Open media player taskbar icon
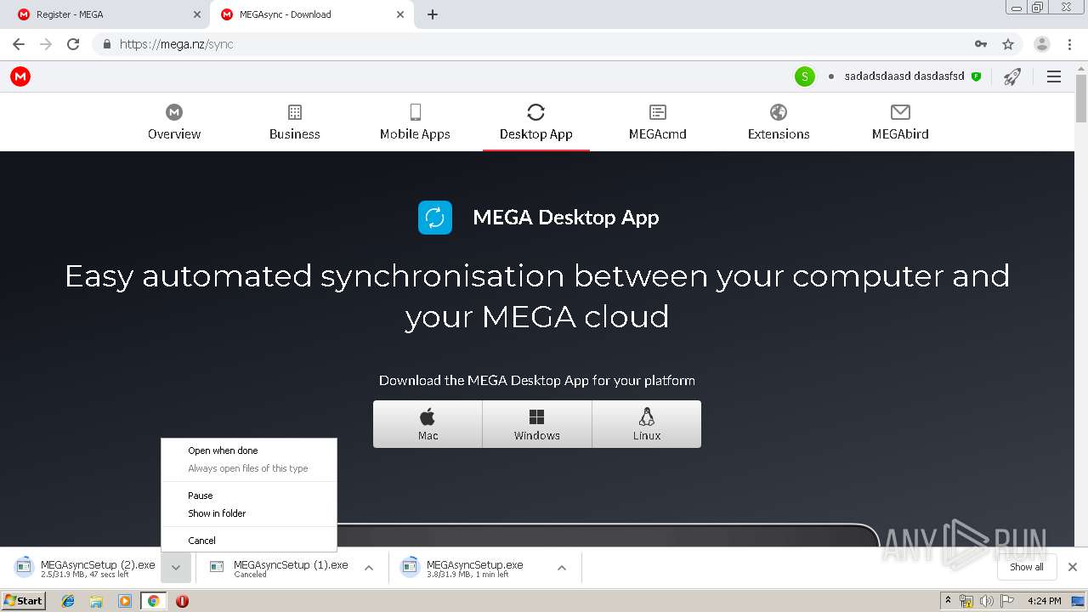Viewport: 1088px width, 612px height. point(125,601)
